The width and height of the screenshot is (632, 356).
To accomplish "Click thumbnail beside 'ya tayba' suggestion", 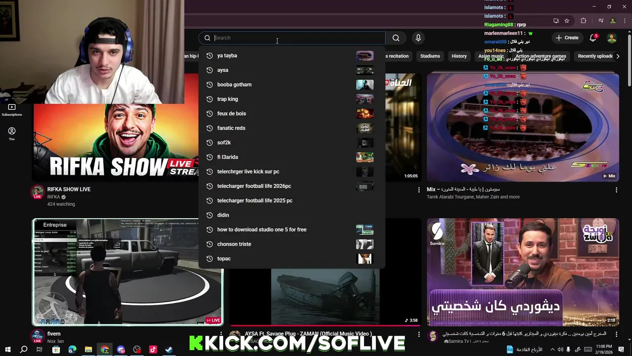I will click(365, 56).
